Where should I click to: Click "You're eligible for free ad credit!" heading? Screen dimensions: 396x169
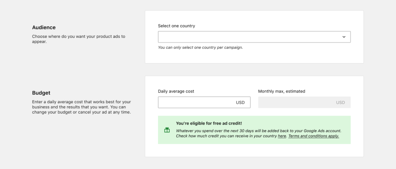[x=209, y=123]
